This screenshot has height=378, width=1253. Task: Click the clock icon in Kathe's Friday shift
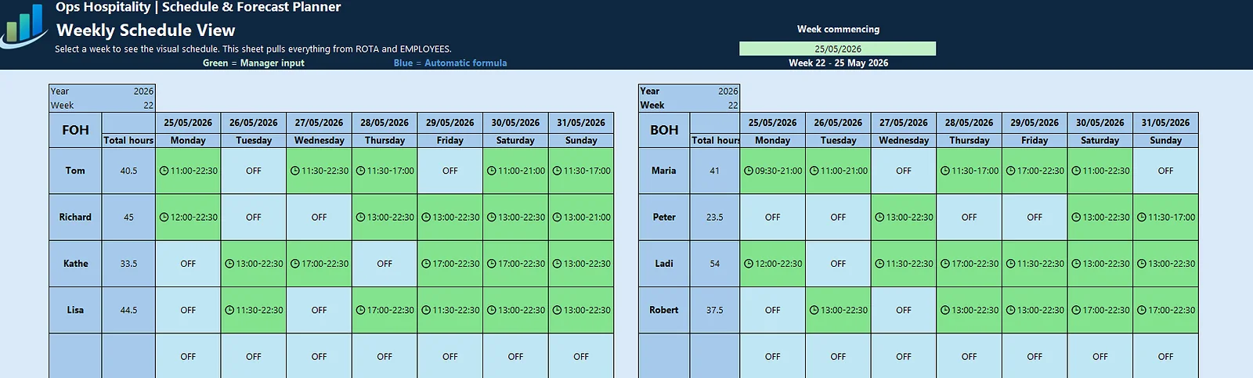[426, 264]
